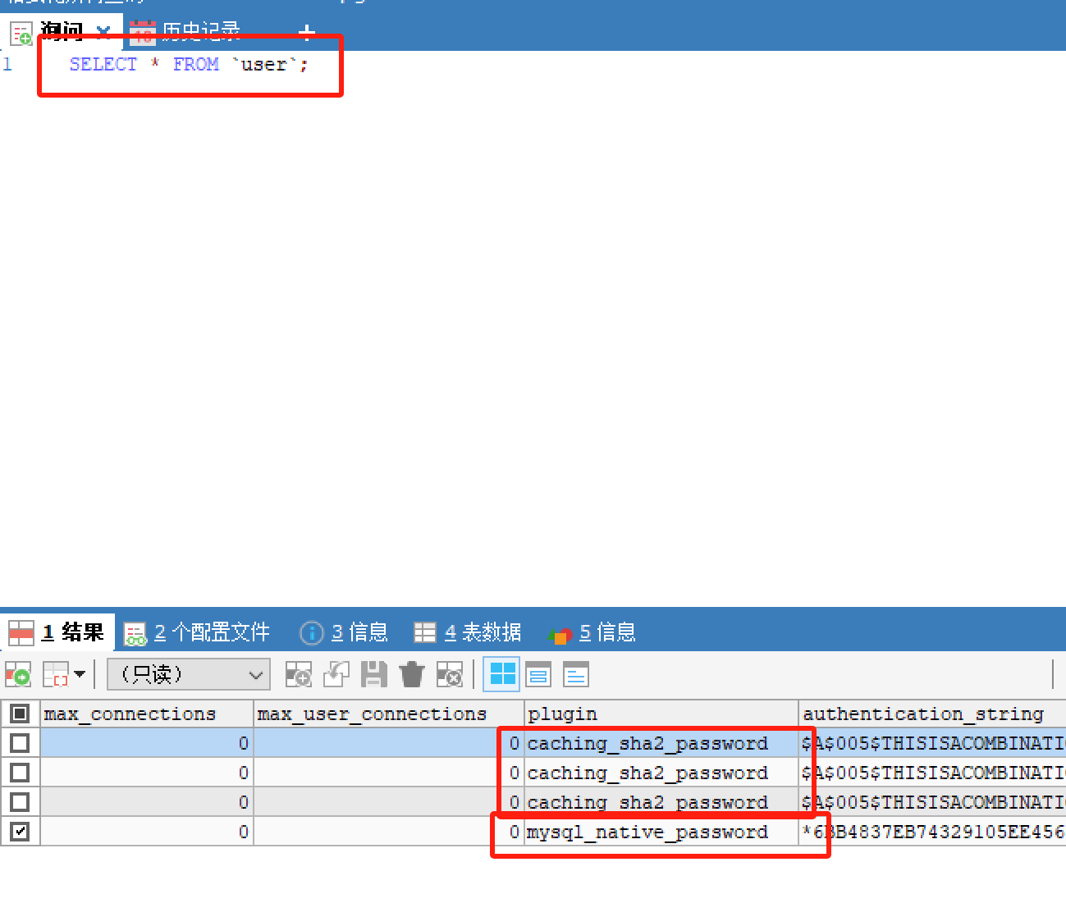Click the delete record trash icon

(411, 674)
